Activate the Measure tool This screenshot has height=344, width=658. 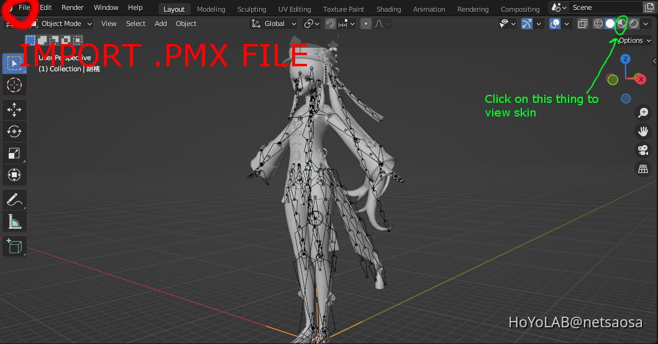pyautogui.click(x=14, y=221)
